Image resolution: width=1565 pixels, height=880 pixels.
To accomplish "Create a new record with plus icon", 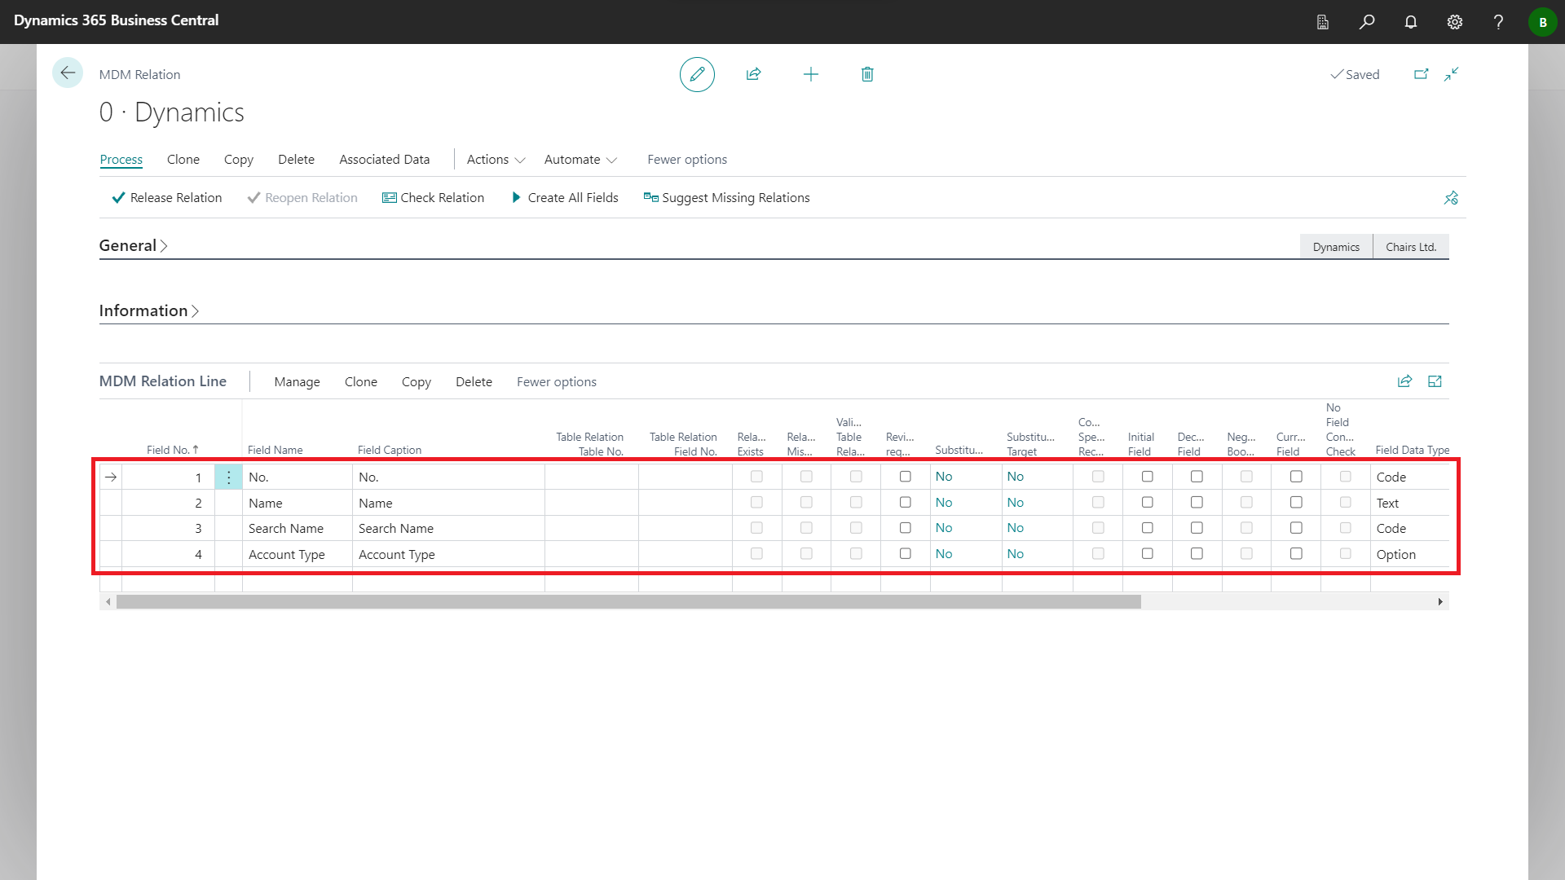I will click(x=810, y=74).
